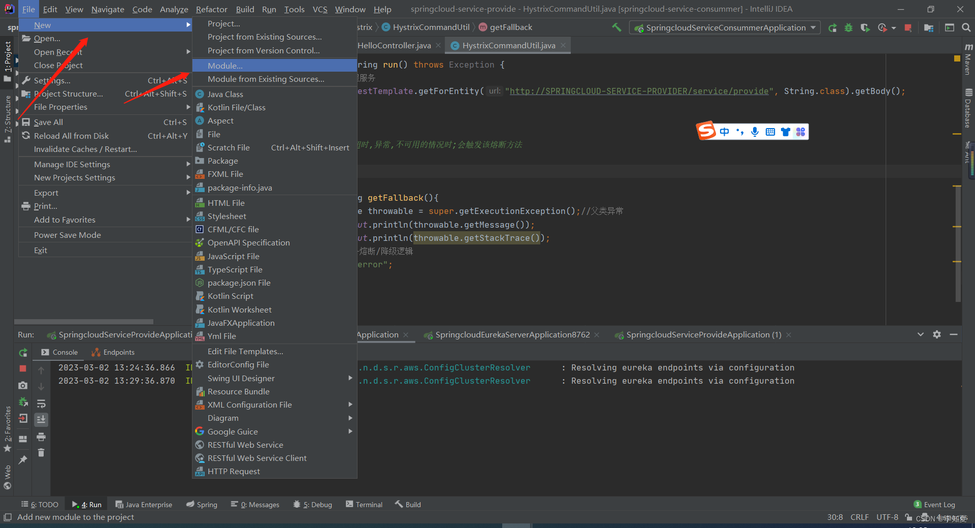
Task: Open the run configuration dropdown
Action: [x=724, y=27]
